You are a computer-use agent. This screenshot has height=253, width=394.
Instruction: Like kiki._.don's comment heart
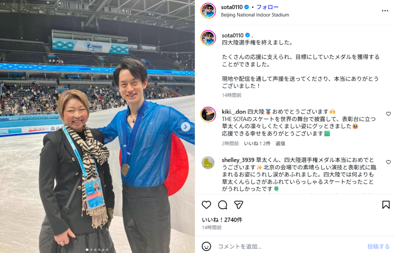(388, 114)
